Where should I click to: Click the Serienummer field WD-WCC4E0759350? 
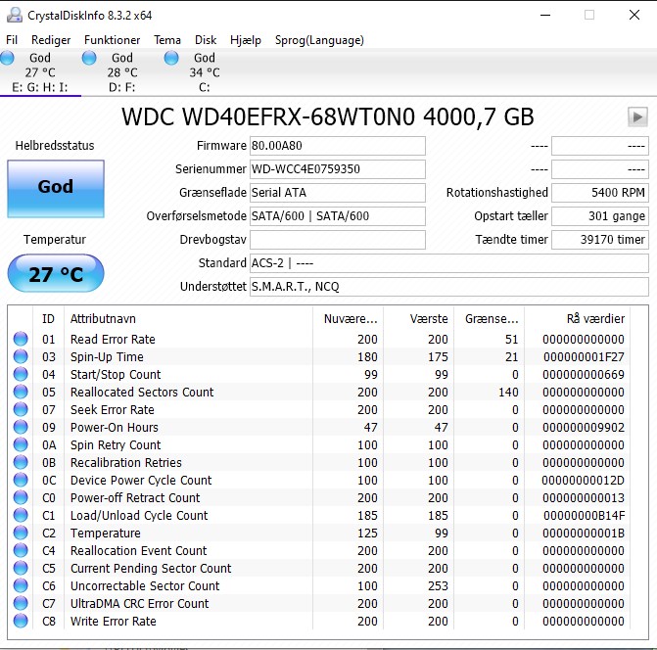[x=338, y=169]
